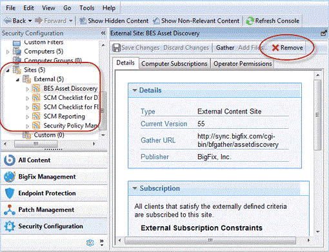Click the Gather URL value text
The width and height of the screenshot is (329, 252).
click(x=238, y=141)
